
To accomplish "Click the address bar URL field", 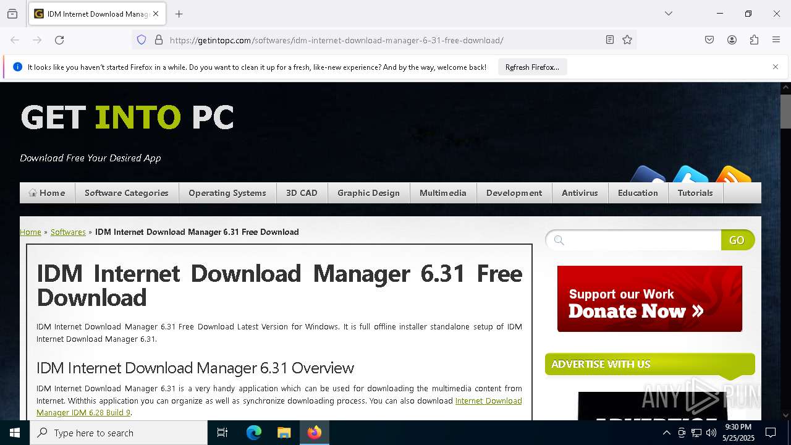I will click(x=383, y=40).
